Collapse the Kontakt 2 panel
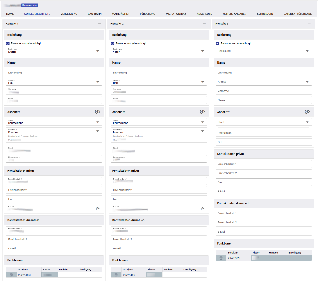The height and width of the screenshot is (300, 318). click(204, 24)
